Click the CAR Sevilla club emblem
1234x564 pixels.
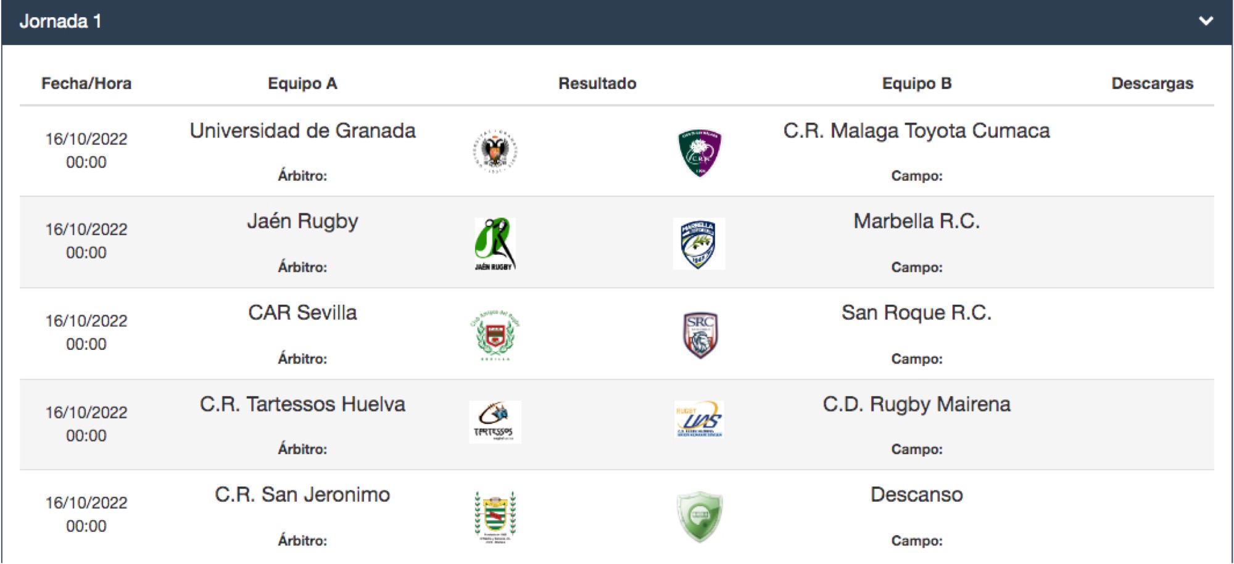495,335
